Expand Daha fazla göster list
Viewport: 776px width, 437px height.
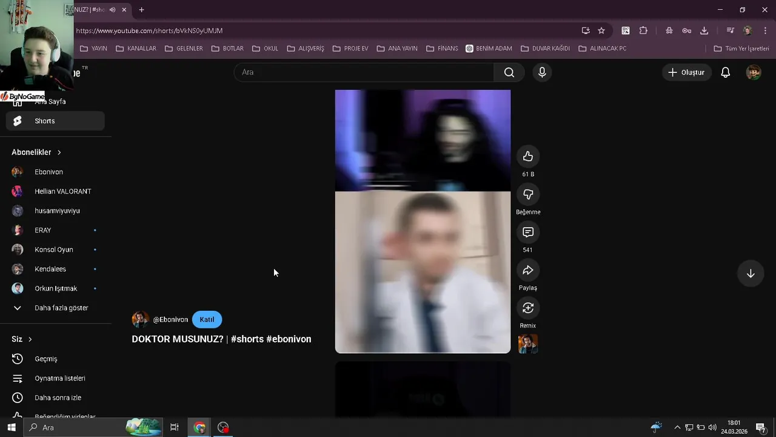coord(55,308)
